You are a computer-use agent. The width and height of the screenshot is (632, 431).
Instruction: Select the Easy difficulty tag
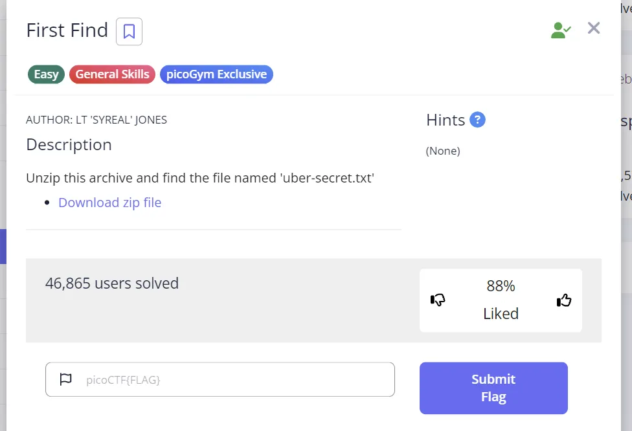pos(47,74)
